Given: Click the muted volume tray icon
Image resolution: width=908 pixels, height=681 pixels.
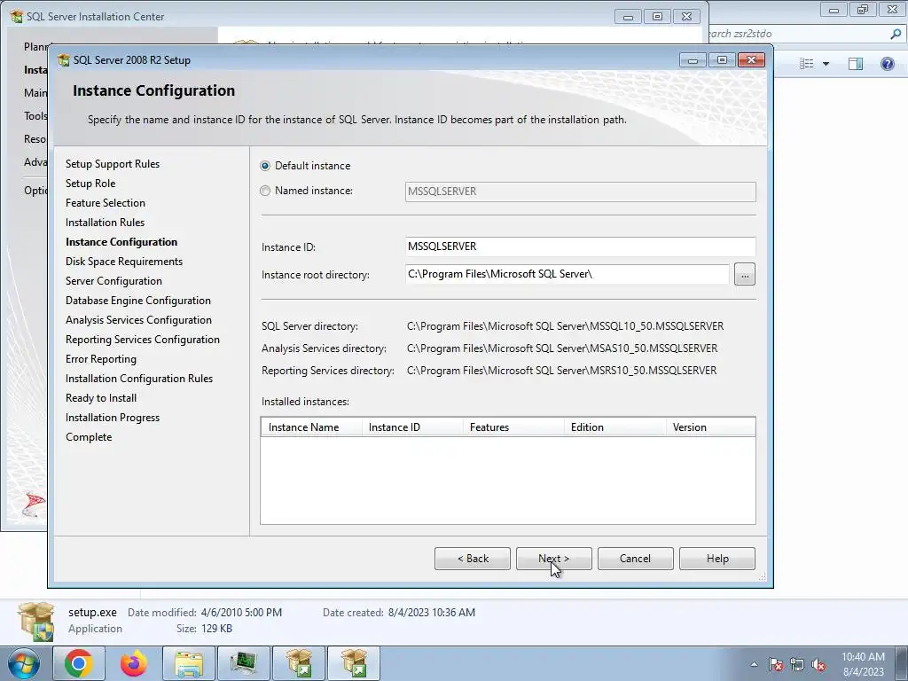Looking at the screenshot, I should [818, 664].
